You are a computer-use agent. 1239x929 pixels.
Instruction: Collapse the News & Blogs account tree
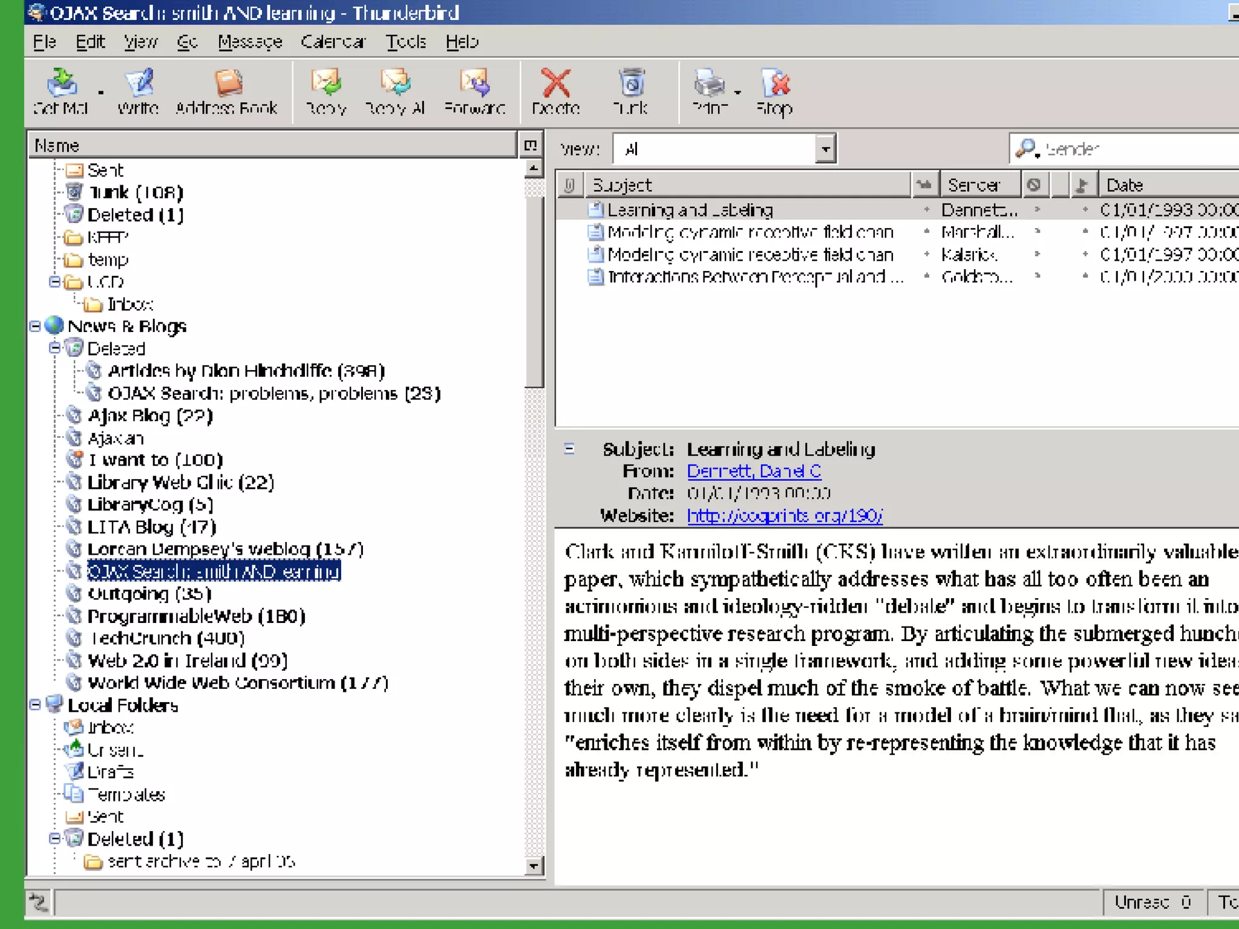coord(35,326)
